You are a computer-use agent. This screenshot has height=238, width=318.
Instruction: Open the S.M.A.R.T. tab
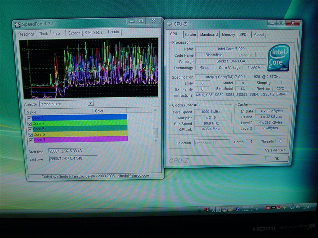[x=93, y=33]
